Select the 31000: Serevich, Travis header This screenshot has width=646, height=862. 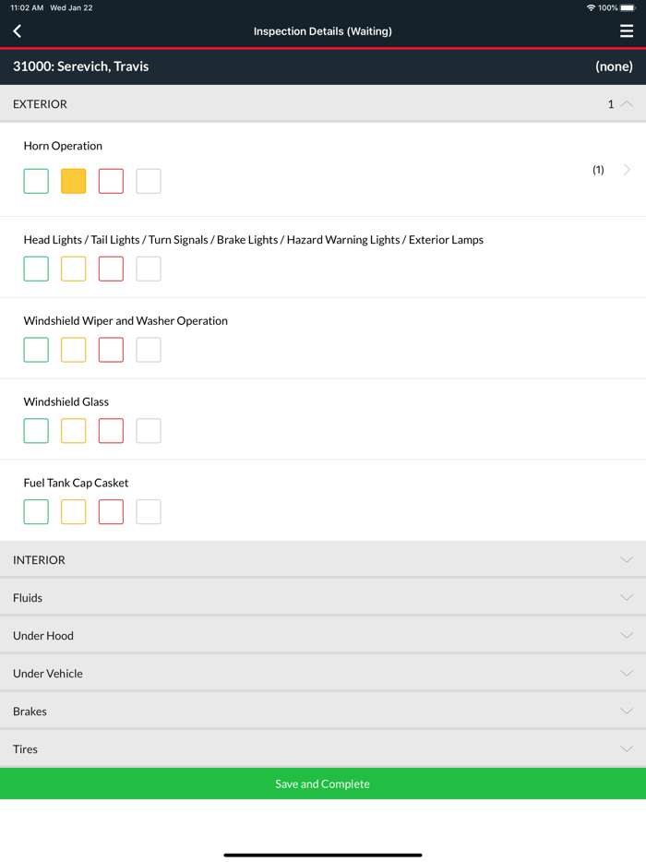point(81,66)
